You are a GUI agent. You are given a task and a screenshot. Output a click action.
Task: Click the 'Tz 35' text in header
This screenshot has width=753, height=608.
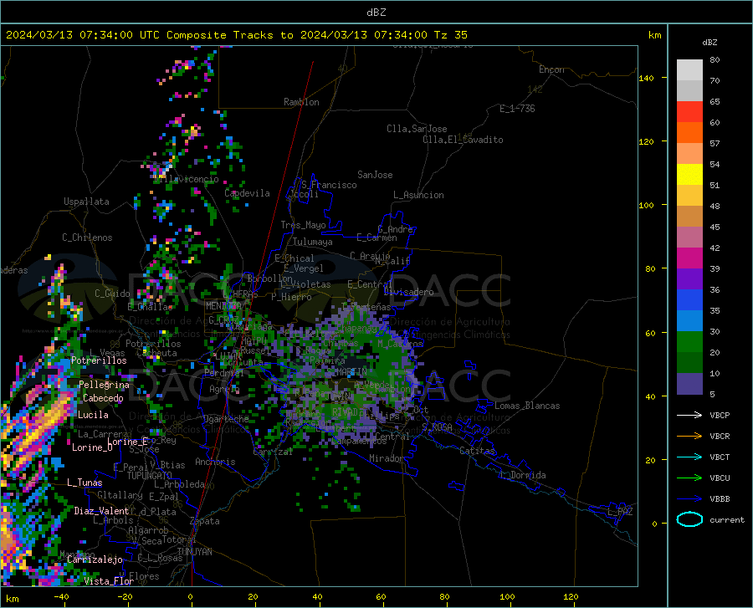(450, 35)
